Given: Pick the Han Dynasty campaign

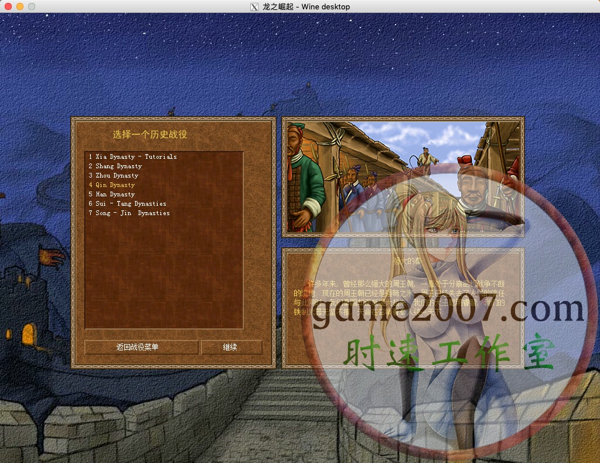Looking at the screenshot, I should pos(112,194).
